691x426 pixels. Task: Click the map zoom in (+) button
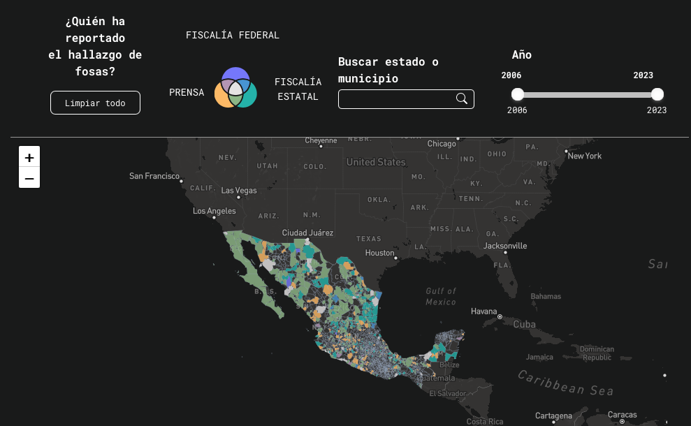coord(29,157)
